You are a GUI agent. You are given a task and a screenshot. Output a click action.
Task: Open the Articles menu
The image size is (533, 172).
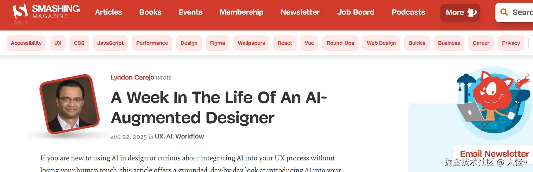click(x=109, y=12)
